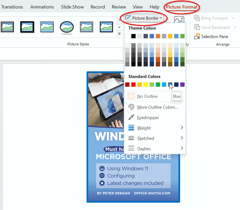Expand the Dashes submenu

coord(182,149)
